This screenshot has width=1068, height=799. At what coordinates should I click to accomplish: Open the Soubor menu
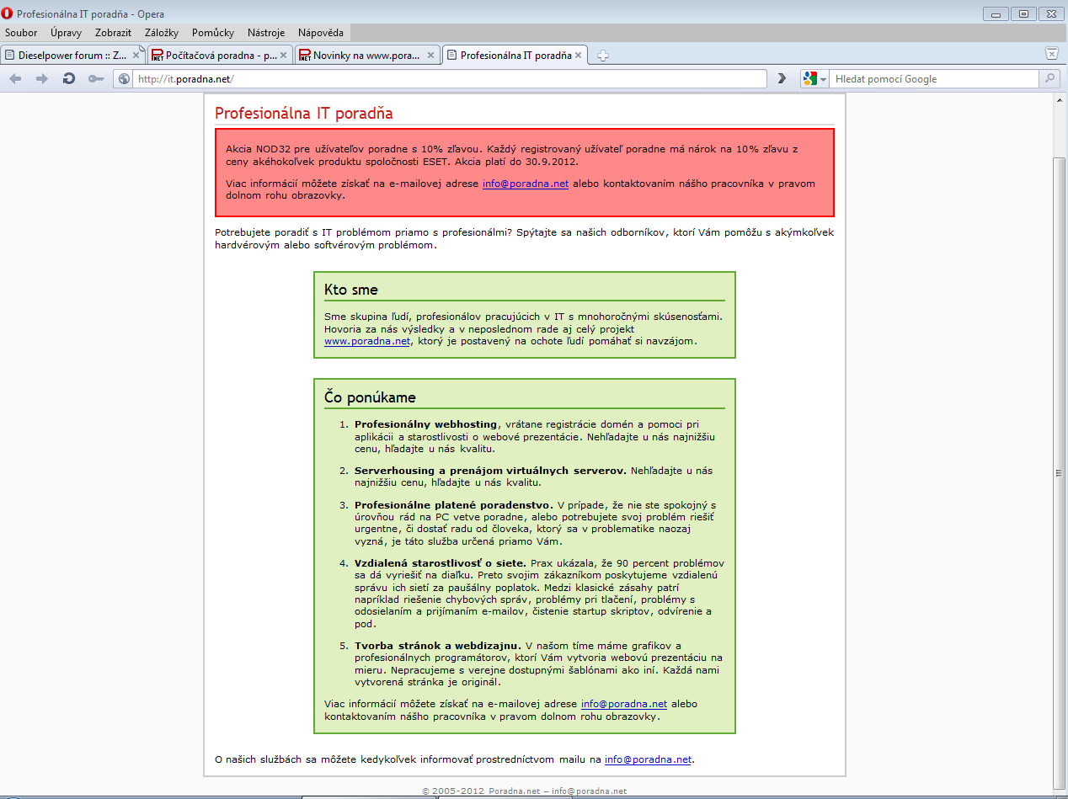[x=21, y=33]
